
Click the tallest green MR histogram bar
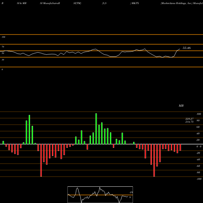pos(96,129)
